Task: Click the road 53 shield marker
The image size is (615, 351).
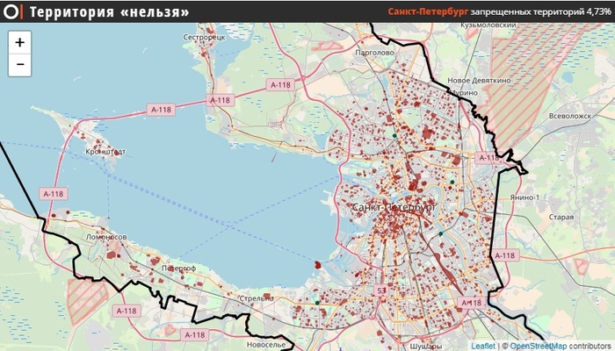Action: coord(381,290)
